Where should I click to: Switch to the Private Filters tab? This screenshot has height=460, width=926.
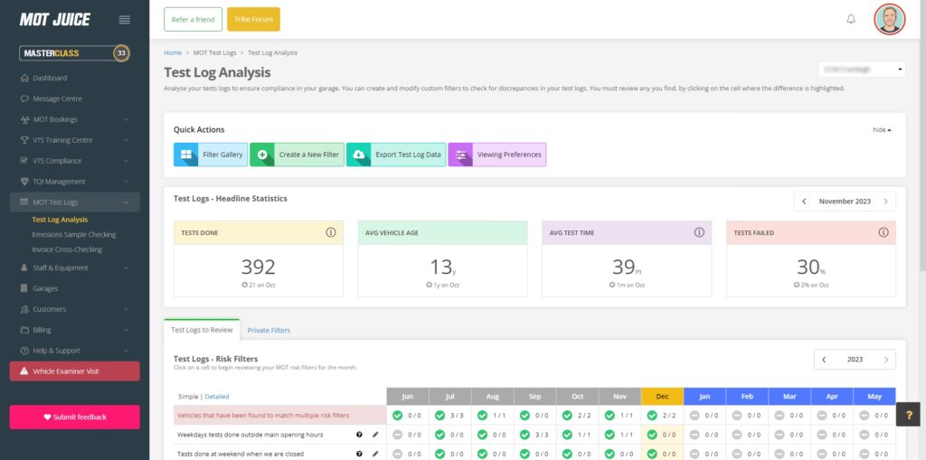pos(269,331)
